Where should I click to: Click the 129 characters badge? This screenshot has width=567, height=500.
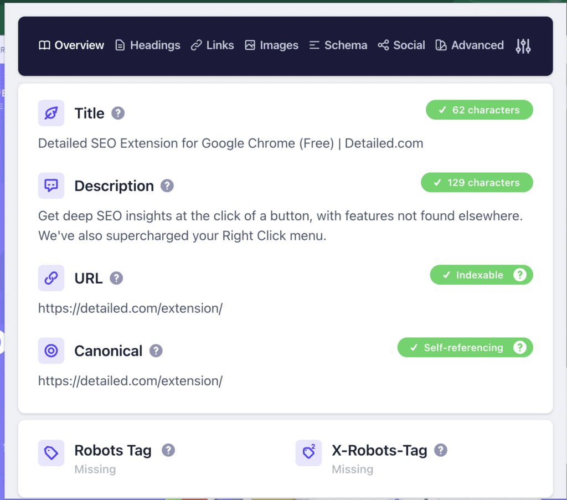pos(477,183)
